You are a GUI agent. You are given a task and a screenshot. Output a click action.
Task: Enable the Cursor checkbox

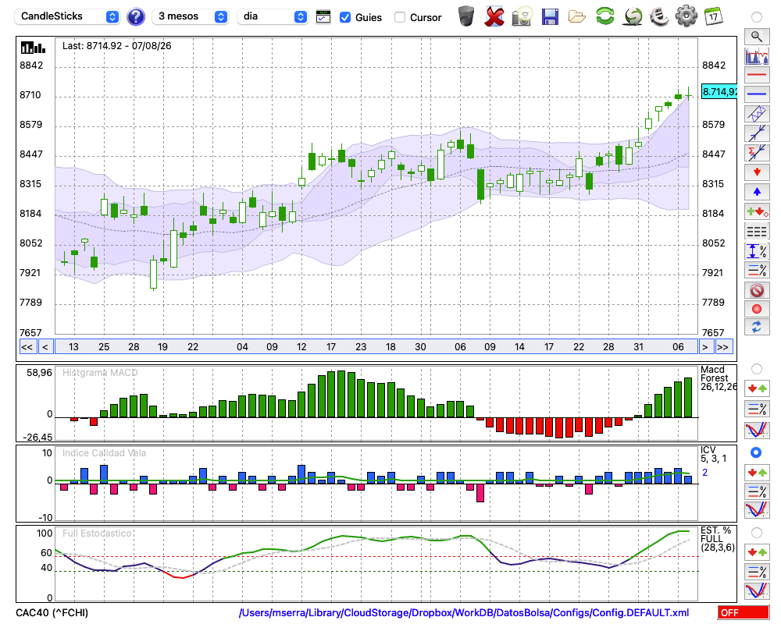[399, 17]
